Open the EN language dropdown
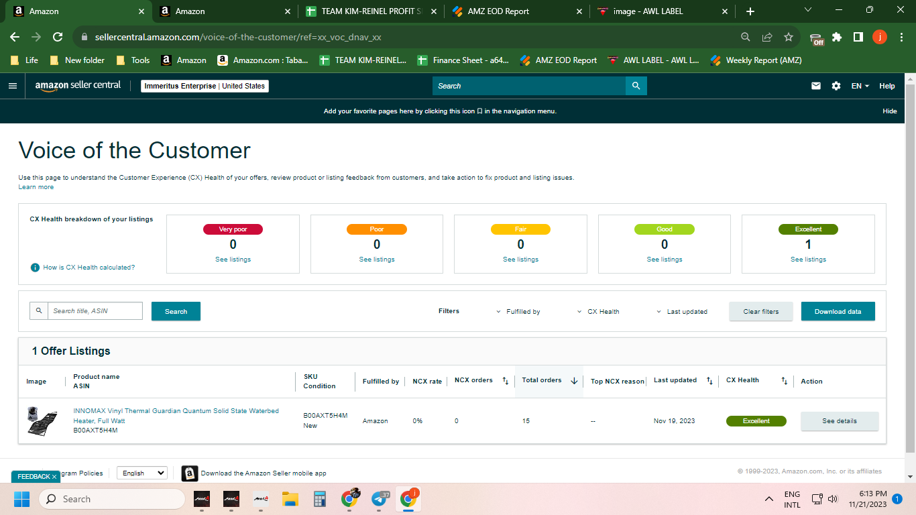This screenshot has height=515, width=916. click(x=860, y=86)
